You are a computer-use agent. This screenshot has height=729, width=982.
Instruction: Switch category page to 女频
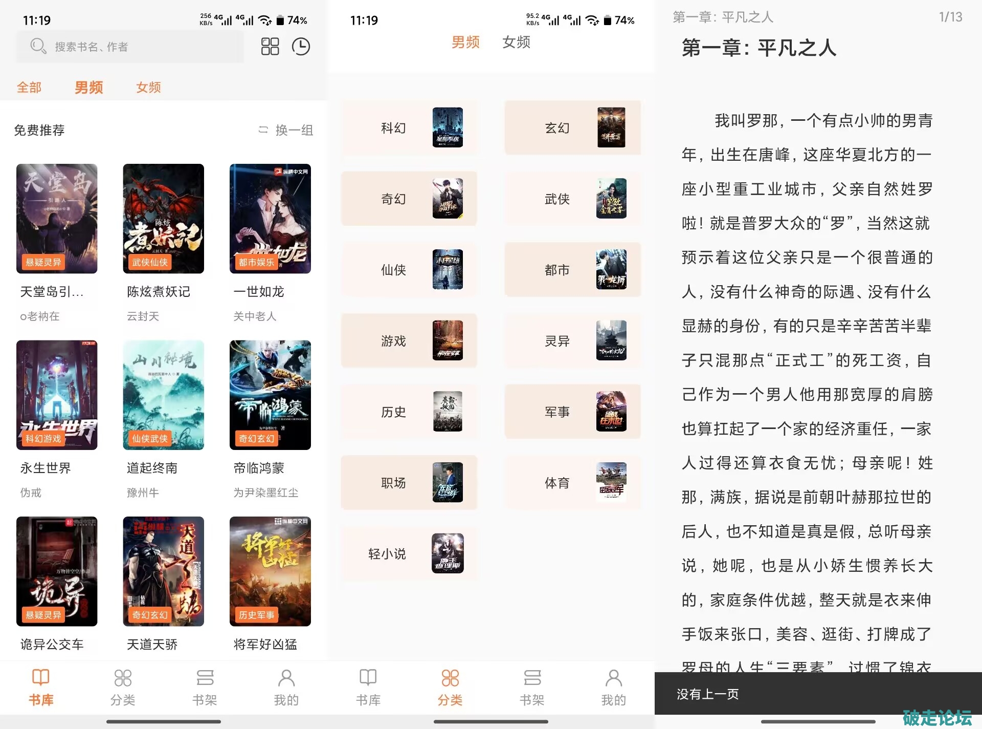516,42
